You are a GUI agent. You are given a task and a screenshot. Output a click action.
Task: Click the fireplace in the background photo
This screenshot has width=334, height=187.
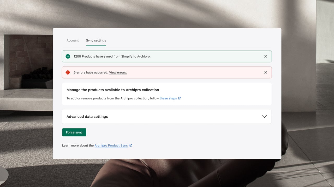[29, 62]
